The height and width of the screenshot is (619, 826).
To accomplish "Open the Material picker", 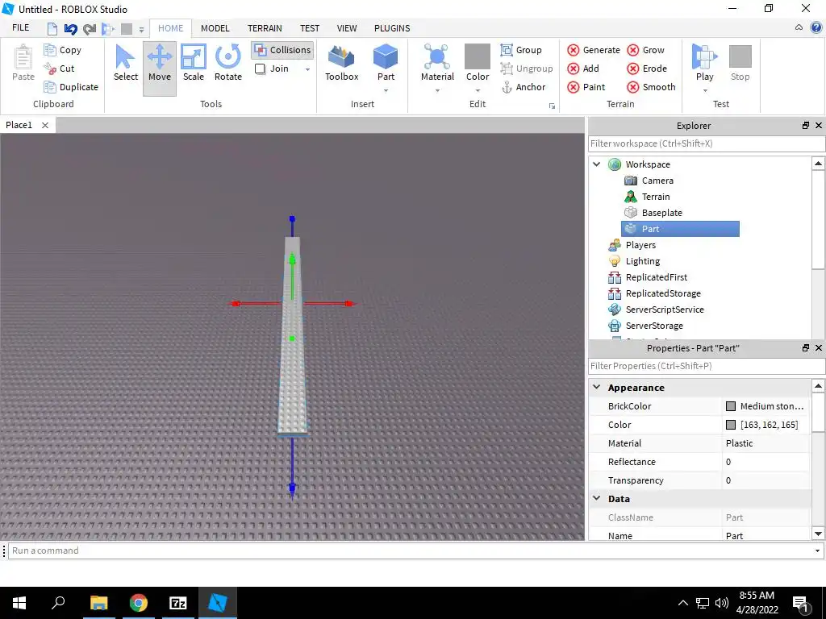I will pyautogui.click(x=437, y=62).
